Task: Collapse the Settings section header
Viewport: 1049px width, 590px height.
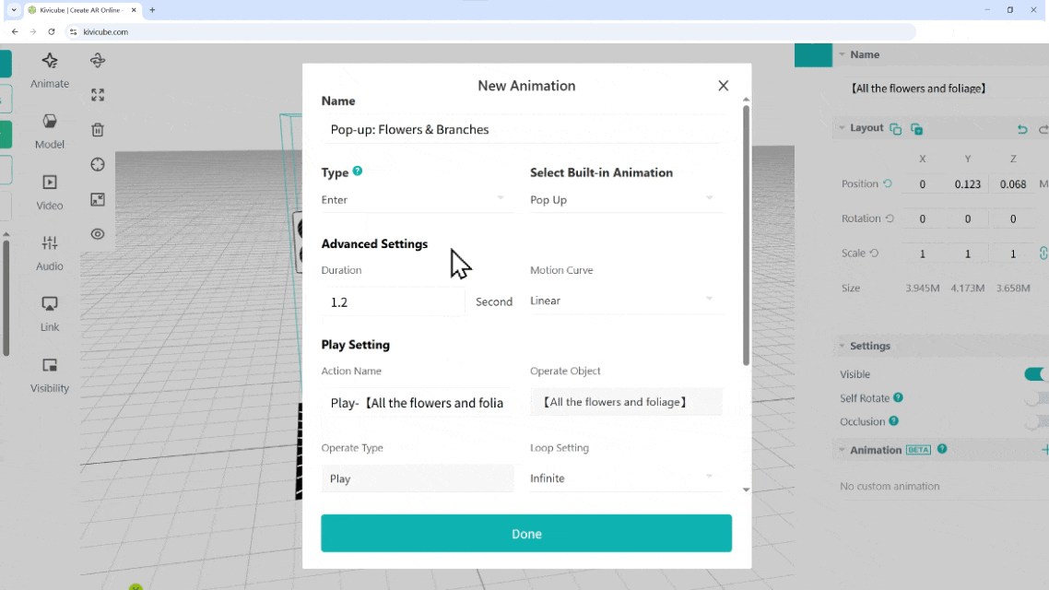Action: point(869,346)
